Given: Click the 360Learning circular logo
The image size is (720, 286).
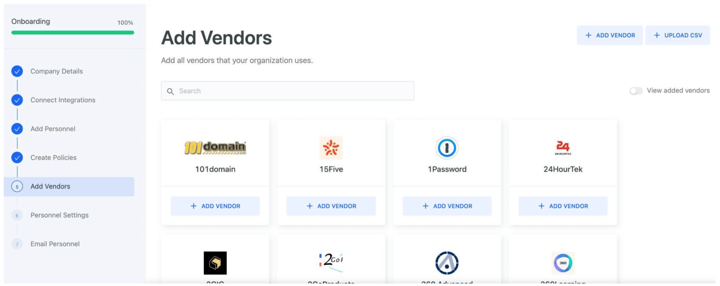Looking at the screenshot, I should pos(563,263).
